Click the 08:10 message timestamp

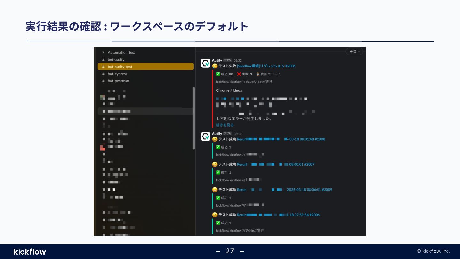pos(238,134)
